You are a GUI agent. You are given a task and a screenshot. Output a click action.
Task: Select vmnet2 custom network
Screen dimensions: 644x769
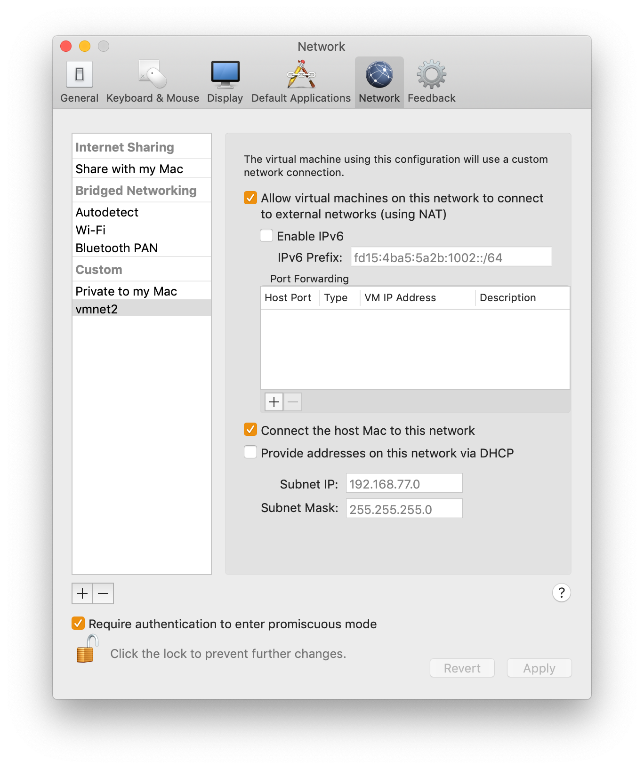[142, 309]
